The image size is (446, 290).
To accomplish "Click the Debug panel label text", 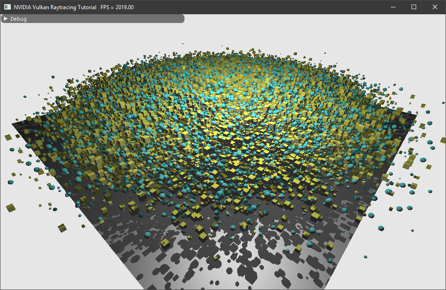I will [18, 19].
